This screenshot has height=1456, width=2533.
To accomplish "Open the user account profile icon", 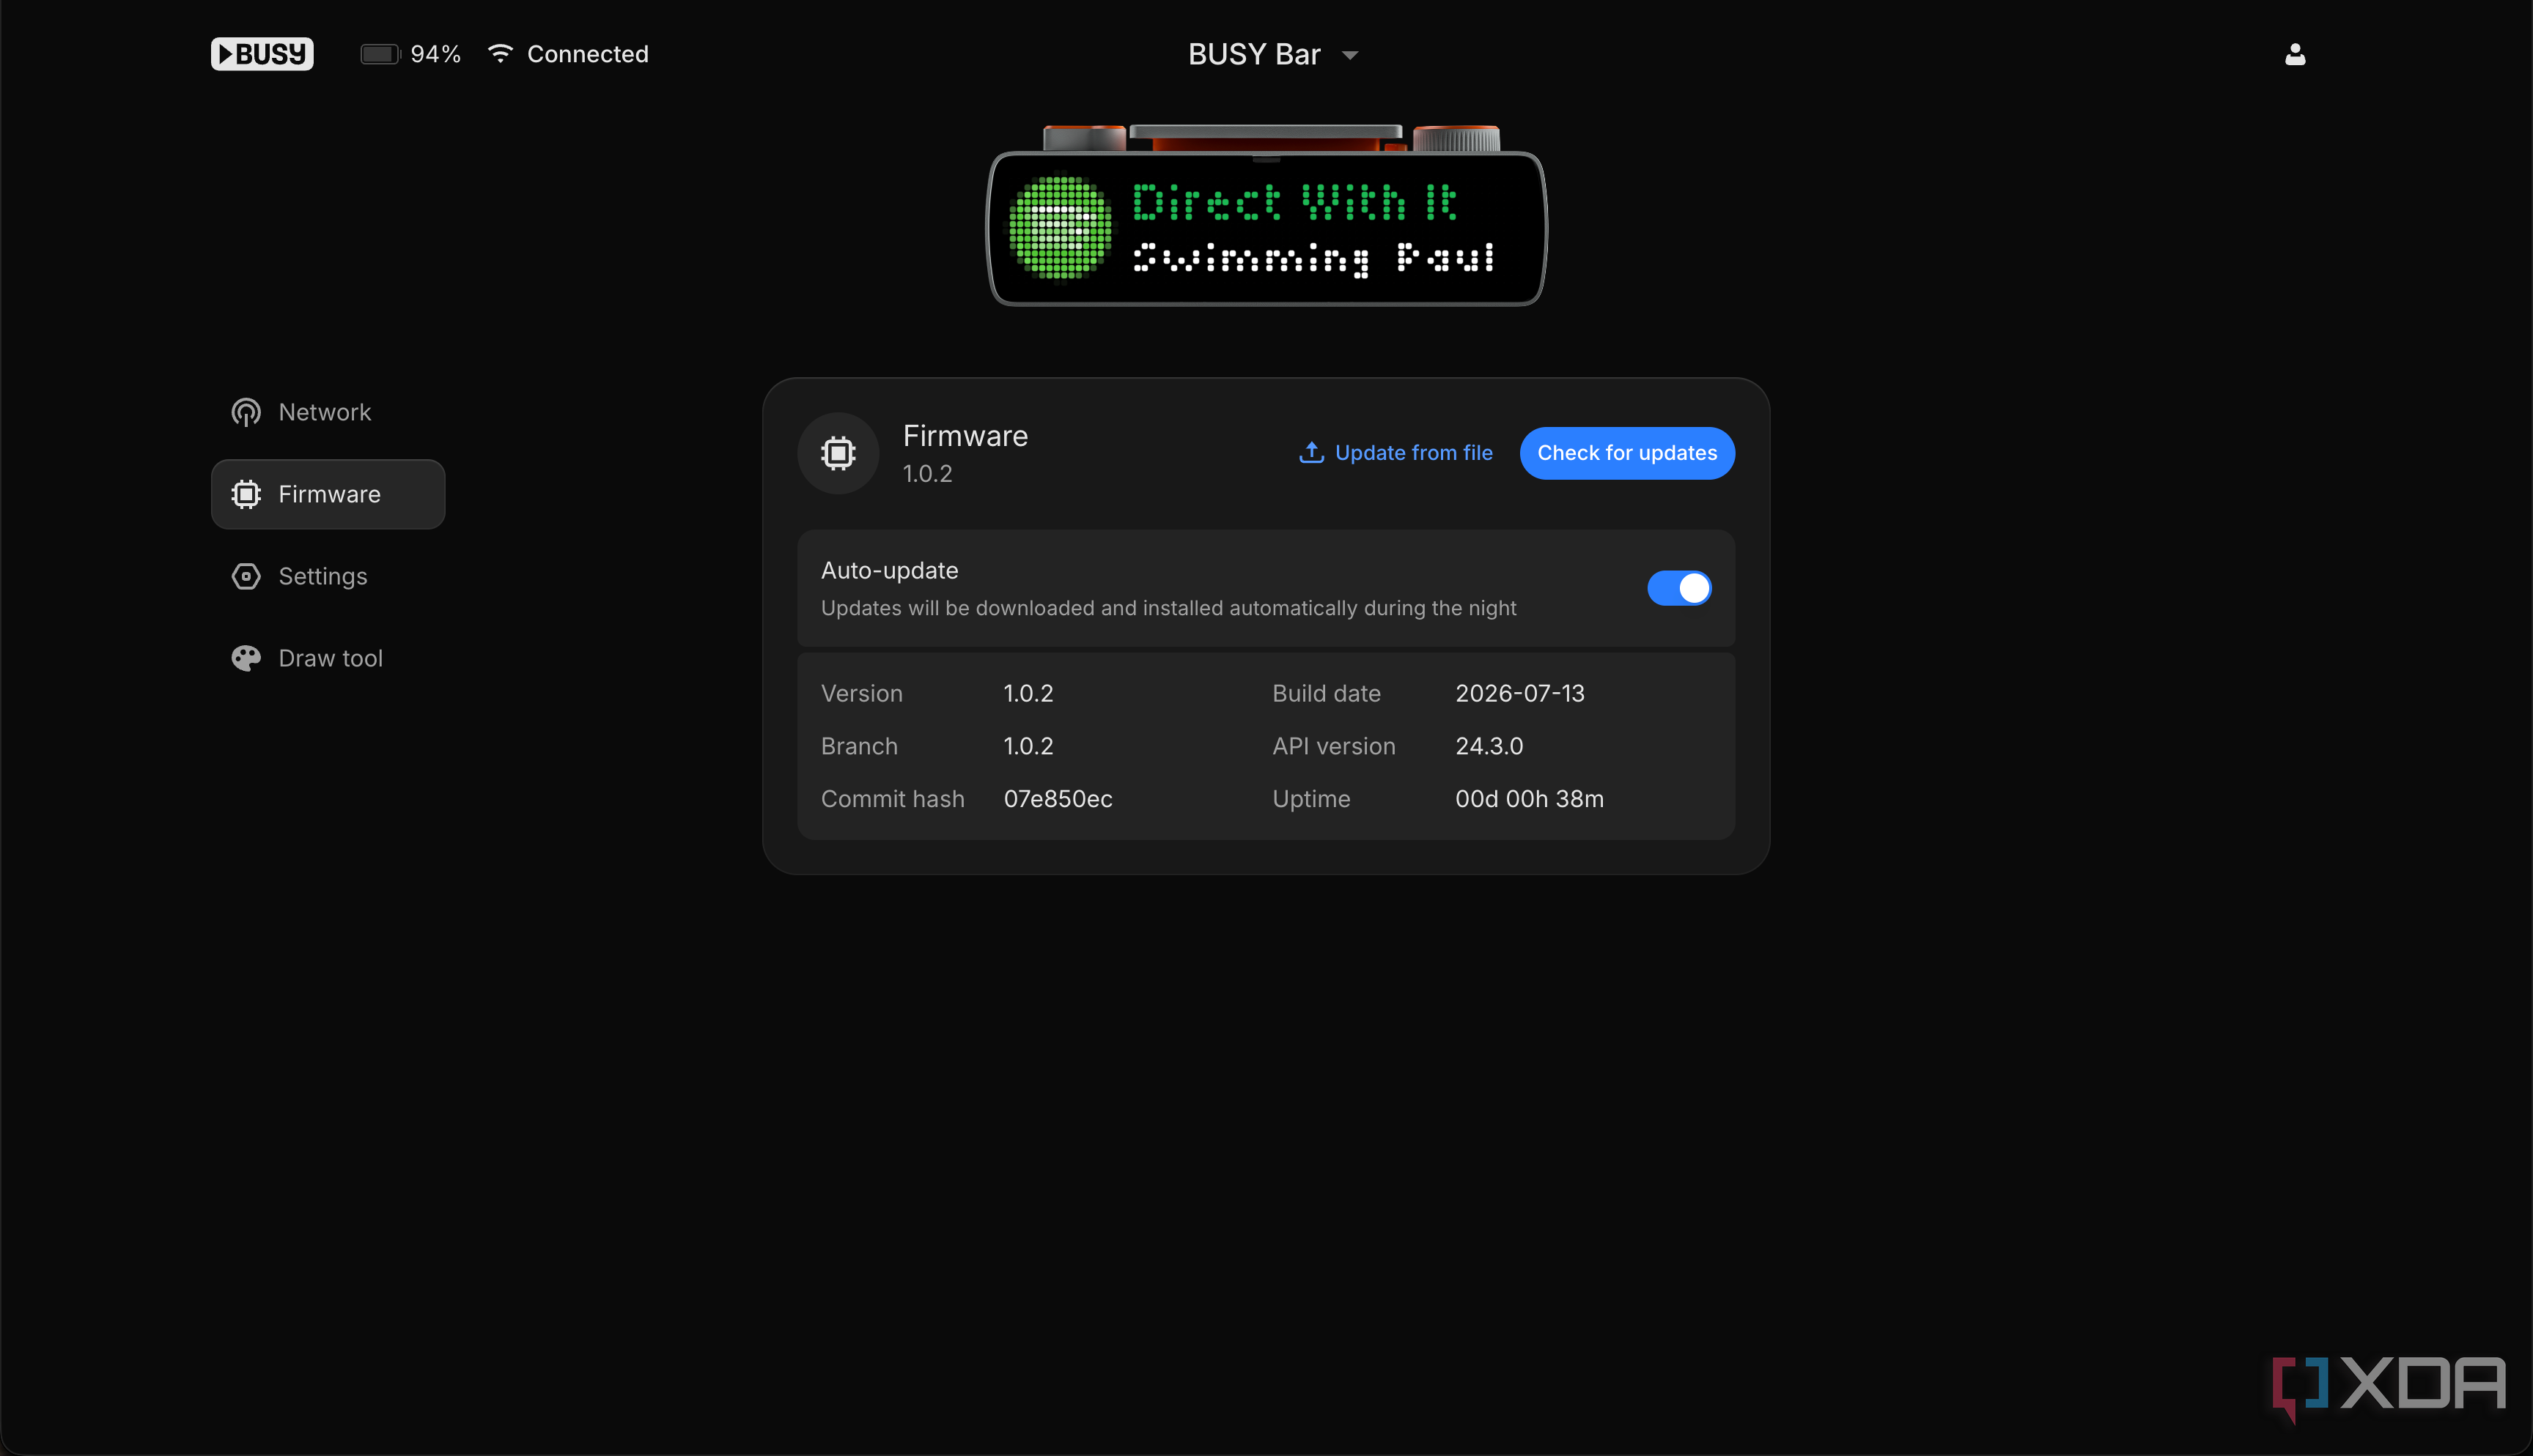I will pyautogui.click(x=2295, y=54).
